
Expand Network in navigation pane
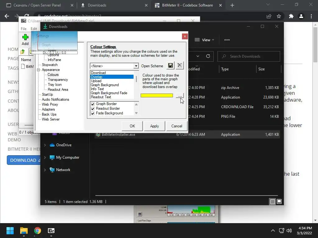click(x=45, y=170)
